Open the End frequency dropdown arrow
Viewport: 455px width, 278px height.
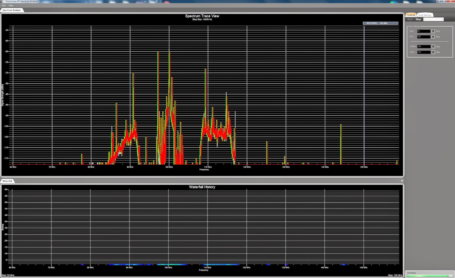433,37
